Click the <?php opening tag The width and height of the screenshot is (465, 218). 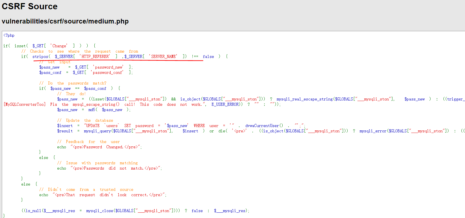(9, 36)
